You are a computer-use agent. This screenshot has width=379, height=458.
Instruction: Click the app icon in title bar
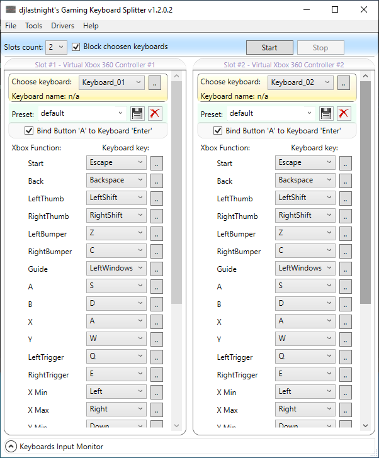[x=11, y=9]
